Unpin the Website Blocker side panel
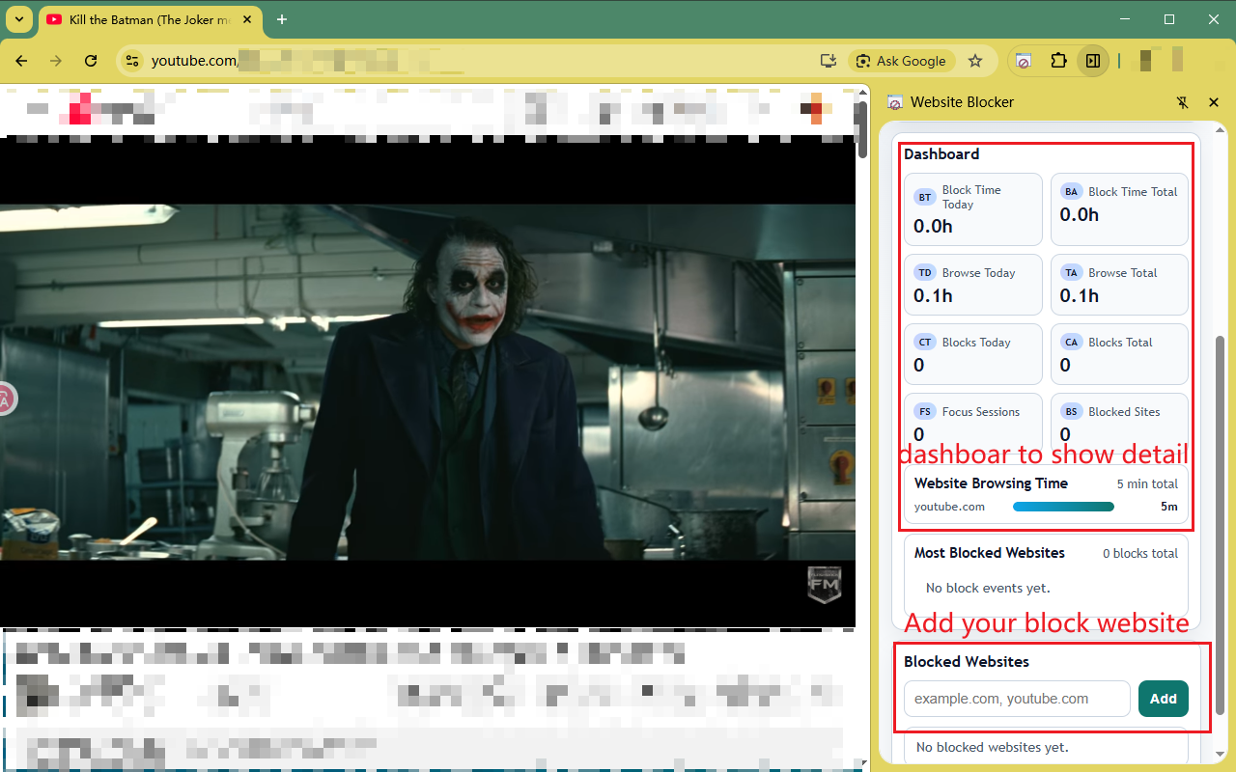1236x772 pixels. (x=1183, y=102)
